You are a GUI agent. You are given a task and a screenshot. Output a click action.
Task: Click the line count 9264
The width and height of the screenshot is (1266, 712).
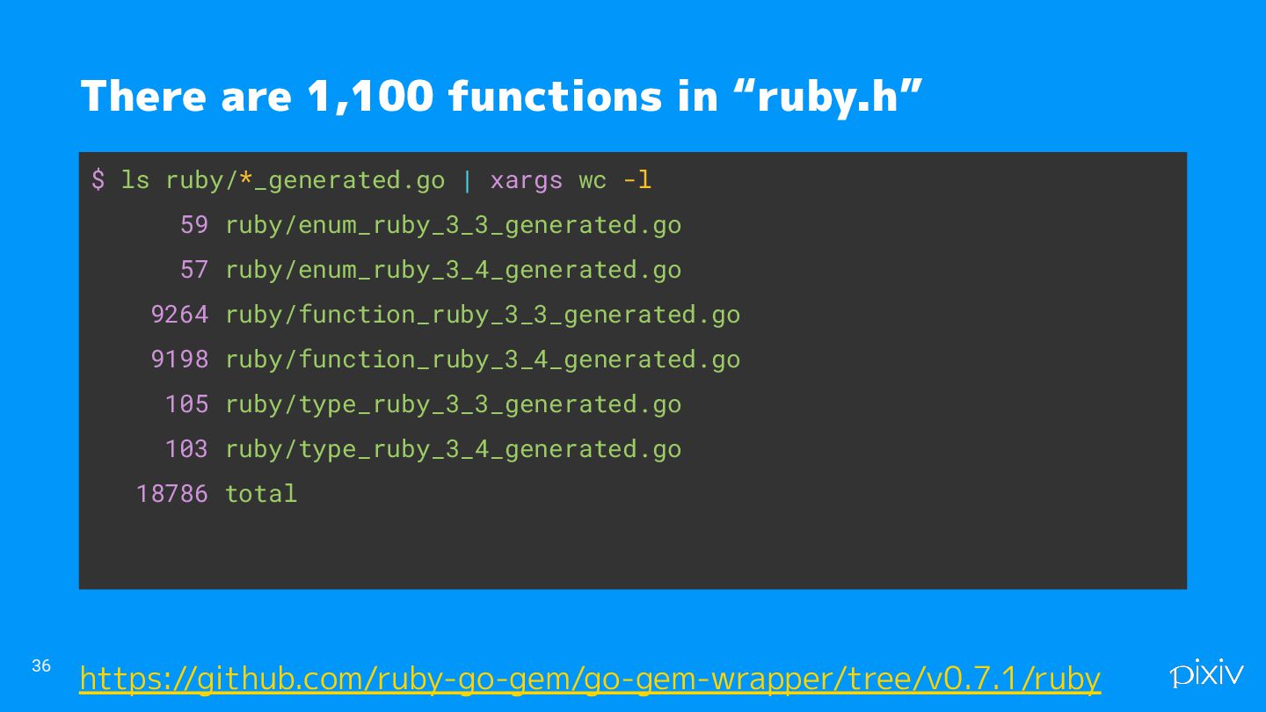(x=179, y=315)
